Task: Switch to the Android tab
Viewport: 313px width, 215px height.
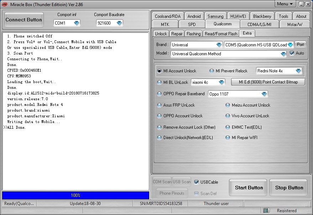Action: coord(194,16)
